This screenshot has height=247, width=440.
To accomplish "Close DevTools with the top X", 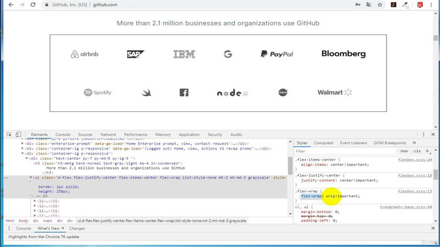I will coord(433,134).
